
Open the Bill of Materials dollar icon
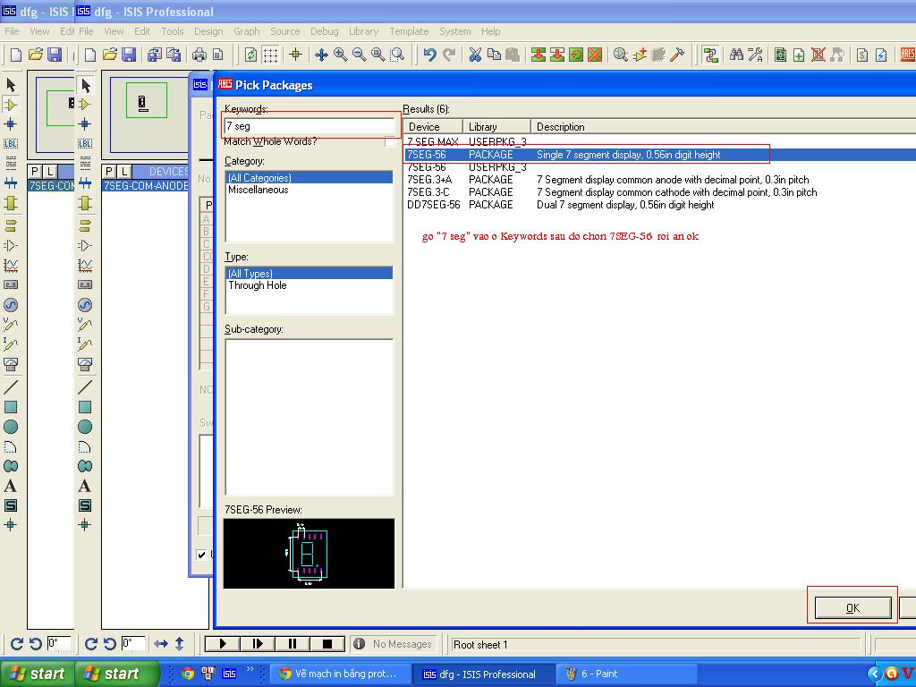click(862, 55)
